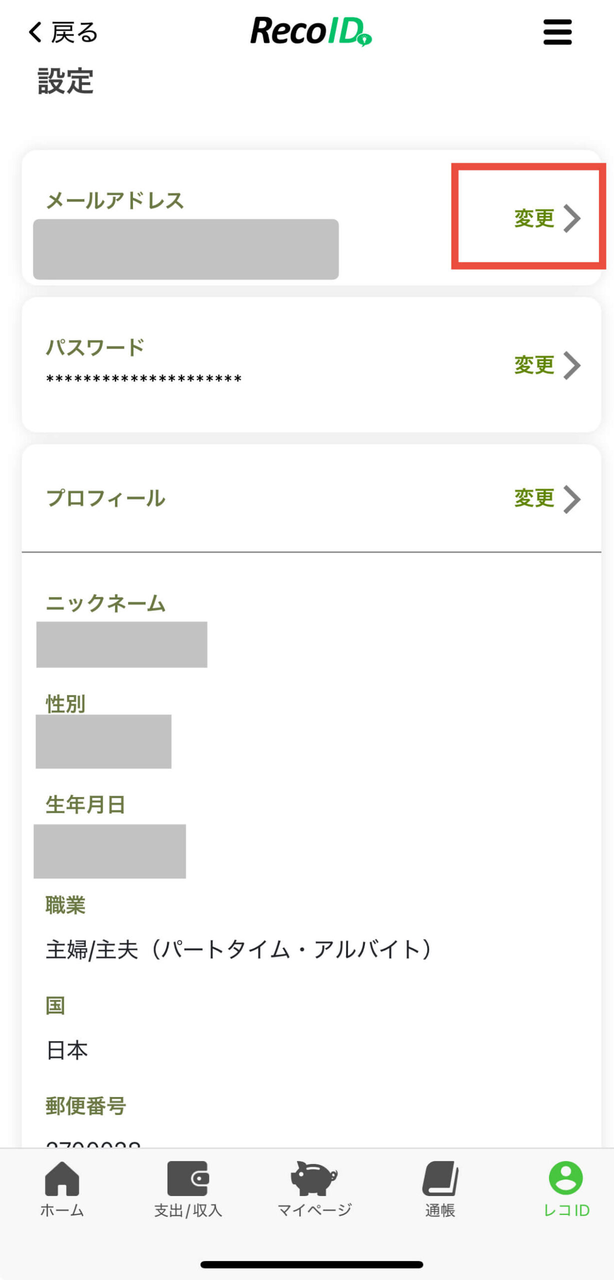This screenshot has width=614, height=1280.
Task: Tap the piggy bank My Page icon
Action: [314, 1178]
